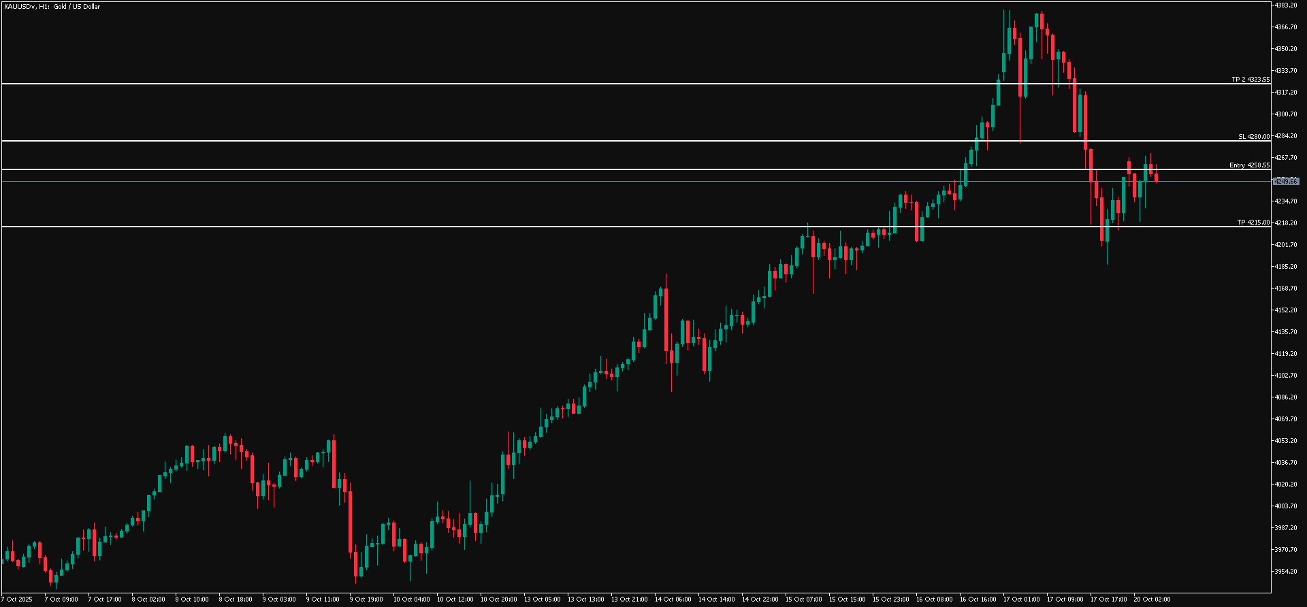
Task: Click the 10 Oct 04:00 time label
Action: click(x=411, y=600)
